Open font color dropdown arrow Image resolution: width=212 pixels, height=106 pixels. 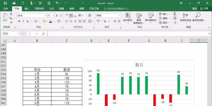[54, 21]
